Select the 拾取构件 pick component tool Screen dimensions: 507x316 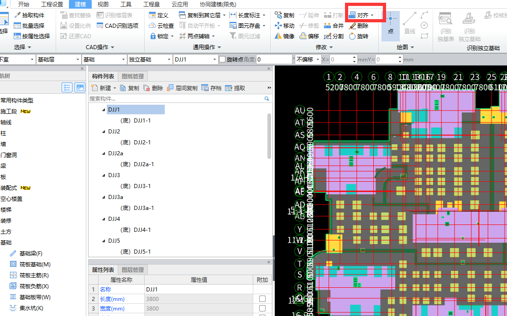click(29, 15)
